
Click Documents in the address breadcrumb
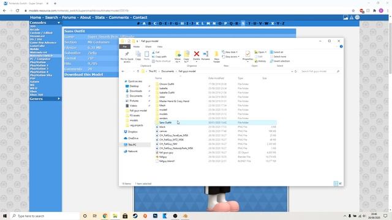point(167,71)
